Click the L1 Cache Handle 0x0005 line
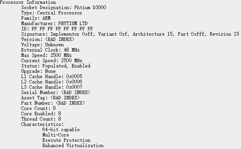Screen dimensions: 241x149 tap(52, 76)
